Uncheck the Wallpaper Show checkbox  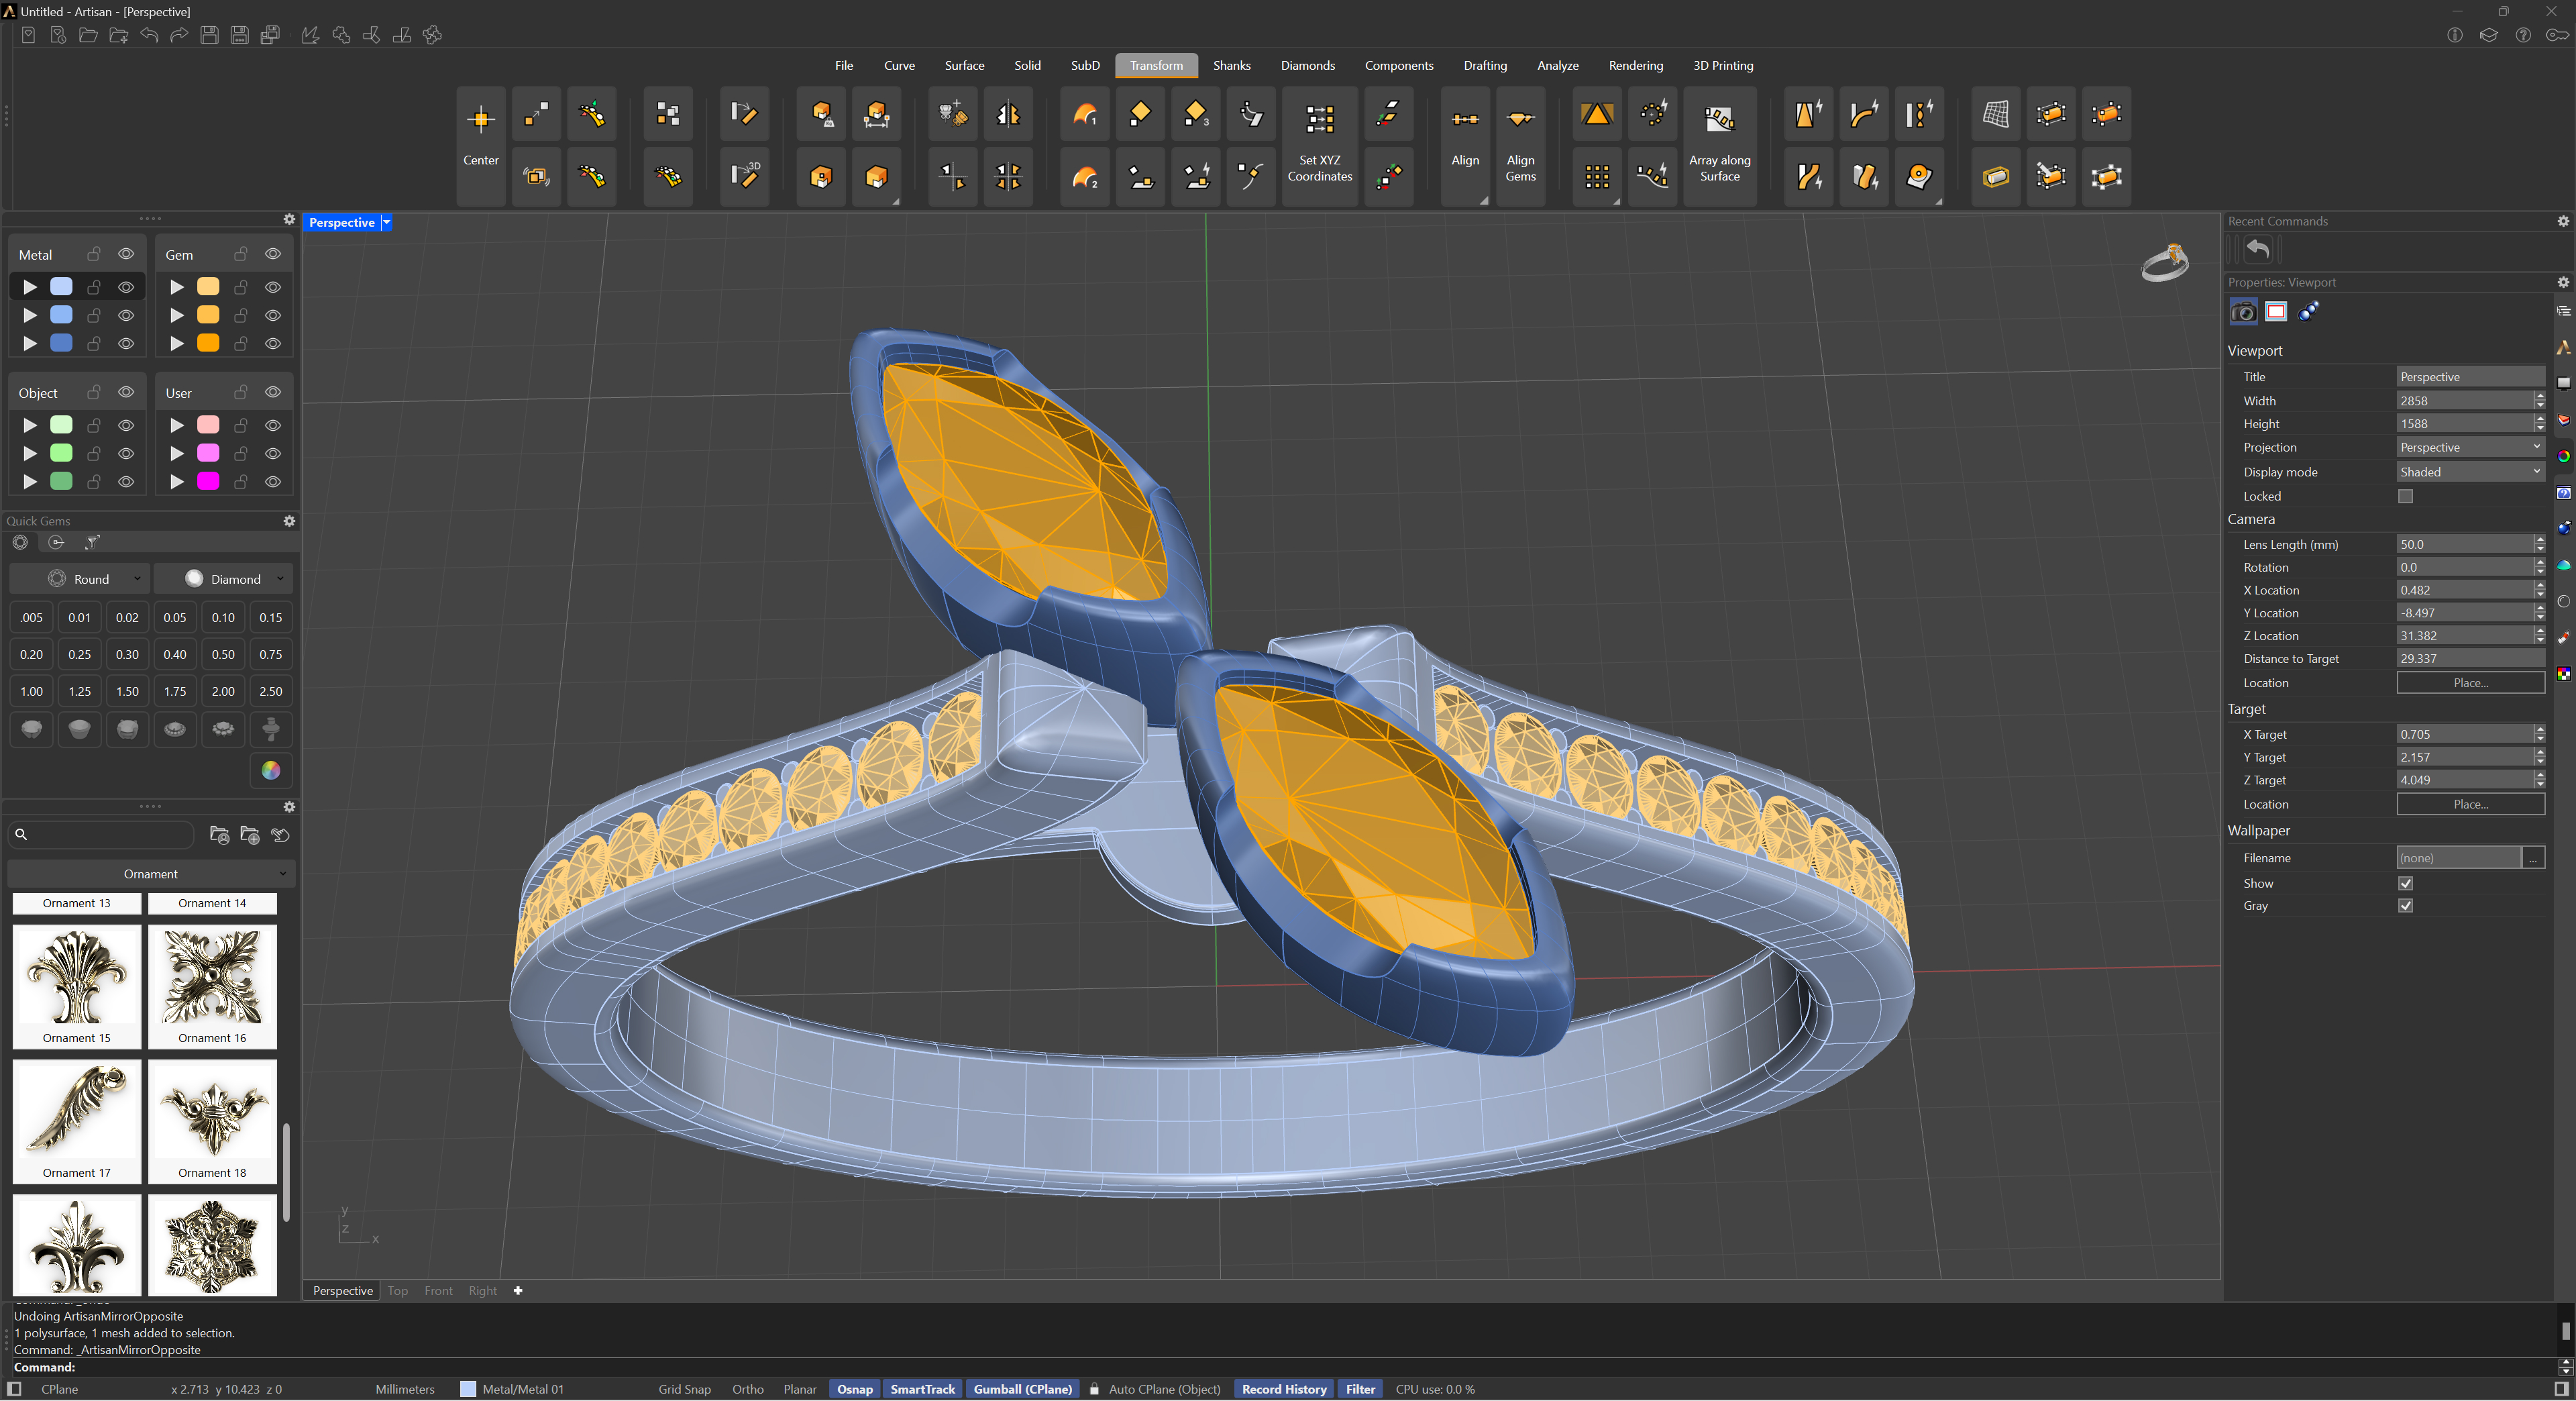click(2405, 883)
